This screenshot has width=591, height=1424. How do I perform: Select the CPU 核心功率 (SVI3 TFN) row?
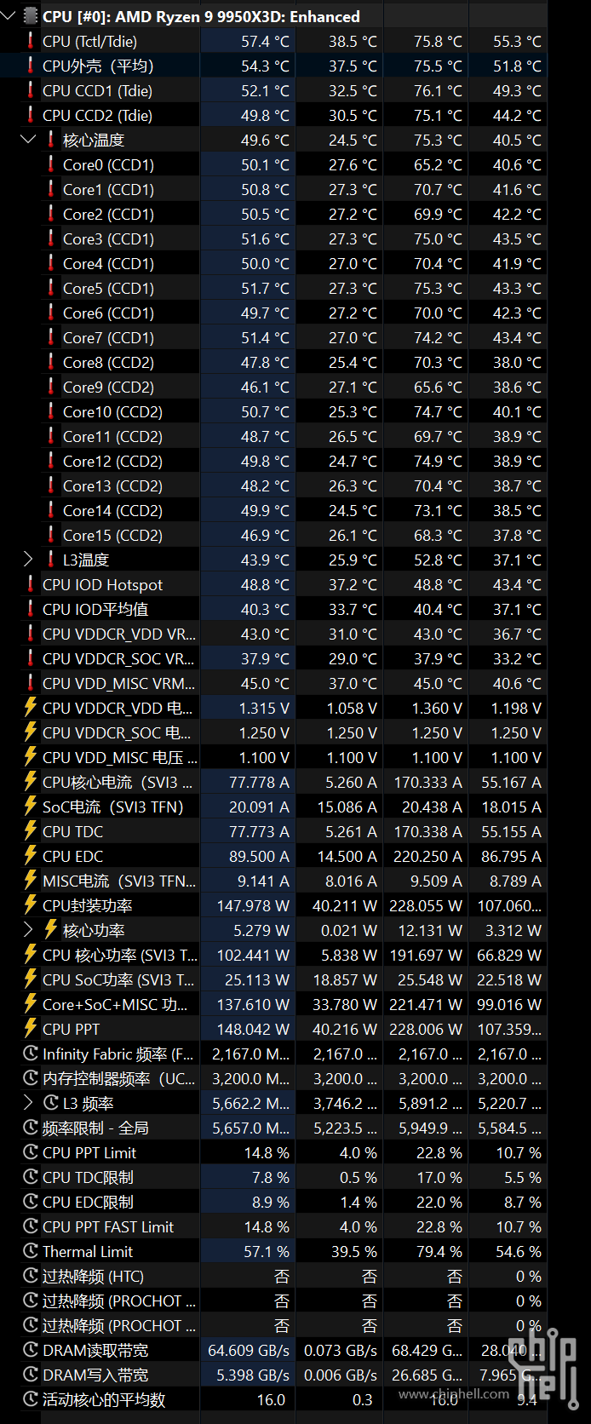pyautogui.click(x=273, y=955)
